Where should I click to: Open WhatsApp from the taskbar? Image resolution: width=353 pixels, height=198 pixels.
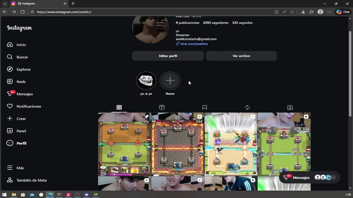click(41, 195)
